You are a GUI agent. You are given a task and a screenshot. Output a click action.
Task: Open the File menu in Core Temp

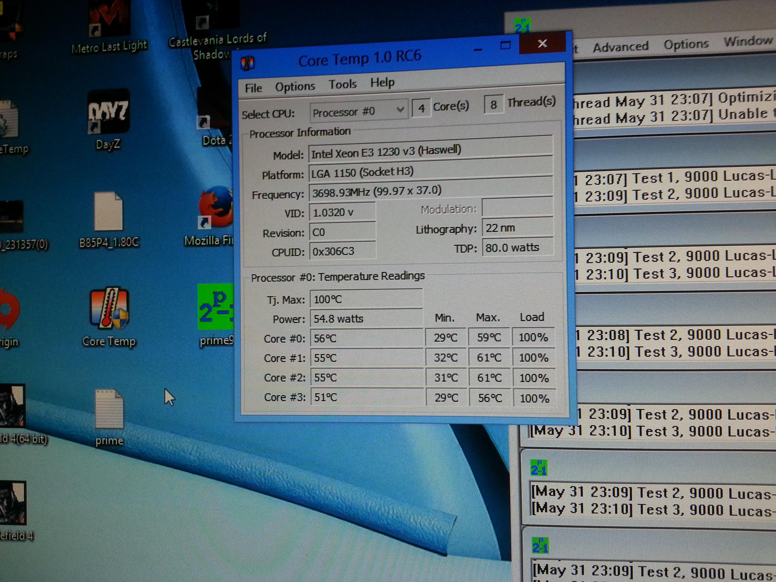pyautogui.click(x=253, y=88)
